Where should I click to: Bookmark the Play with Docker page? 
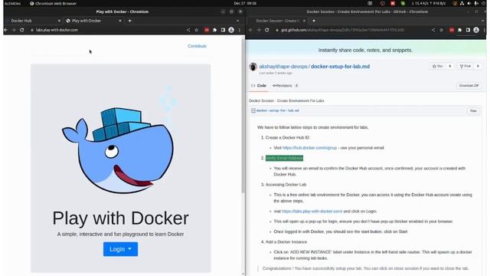[196, 30]
